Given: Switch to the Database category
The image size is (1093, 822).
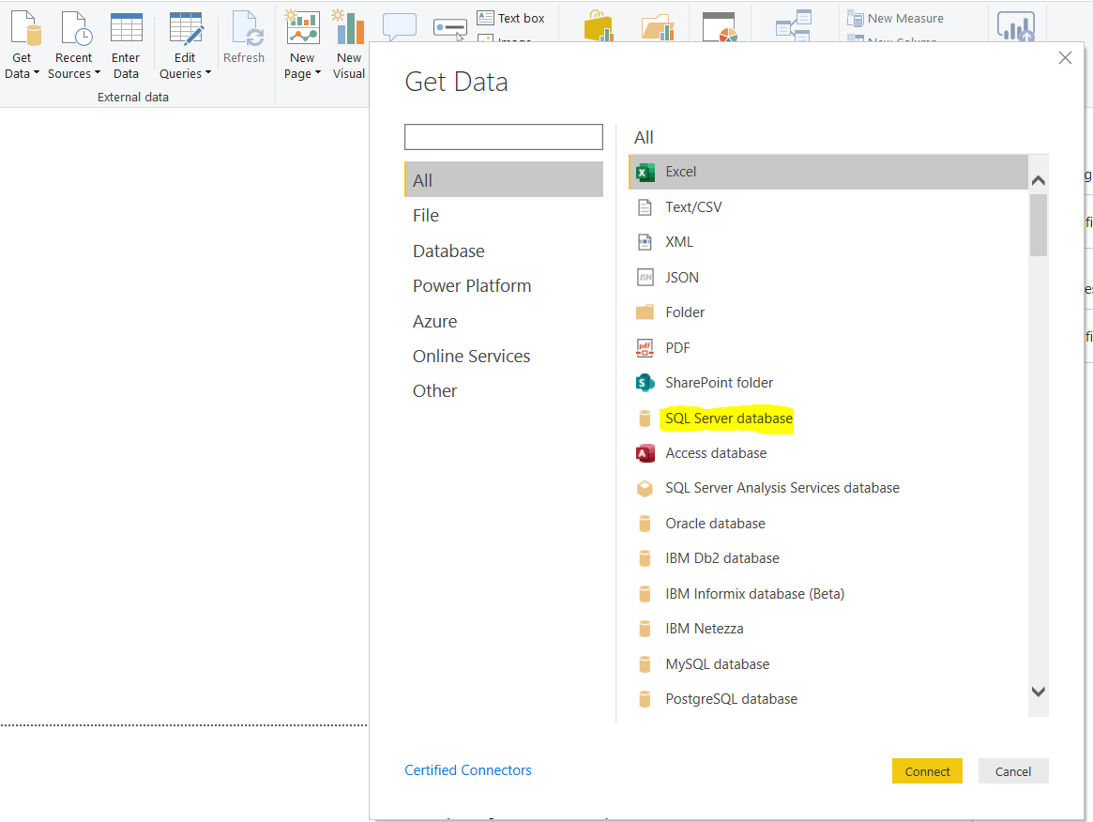Looking at the screenshot, I should pos(448,251).
